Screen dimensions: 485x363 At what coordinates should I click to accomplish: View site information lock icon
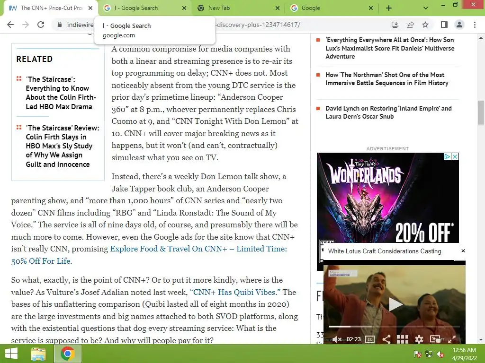tap(60, 25)
